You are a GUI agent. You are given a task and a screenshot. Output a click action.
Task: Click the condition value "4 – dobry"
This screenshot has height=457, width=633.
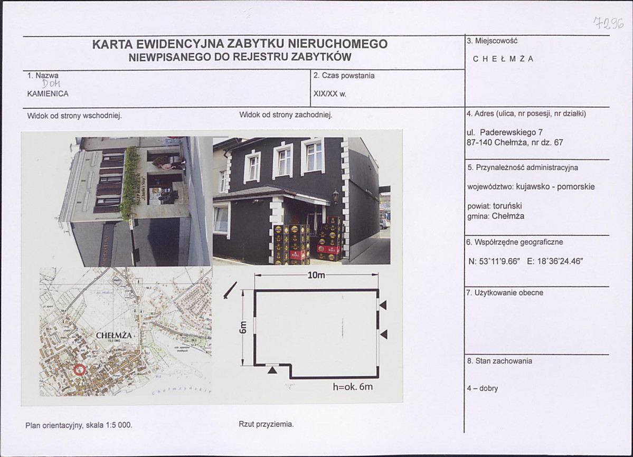(483, 388)
